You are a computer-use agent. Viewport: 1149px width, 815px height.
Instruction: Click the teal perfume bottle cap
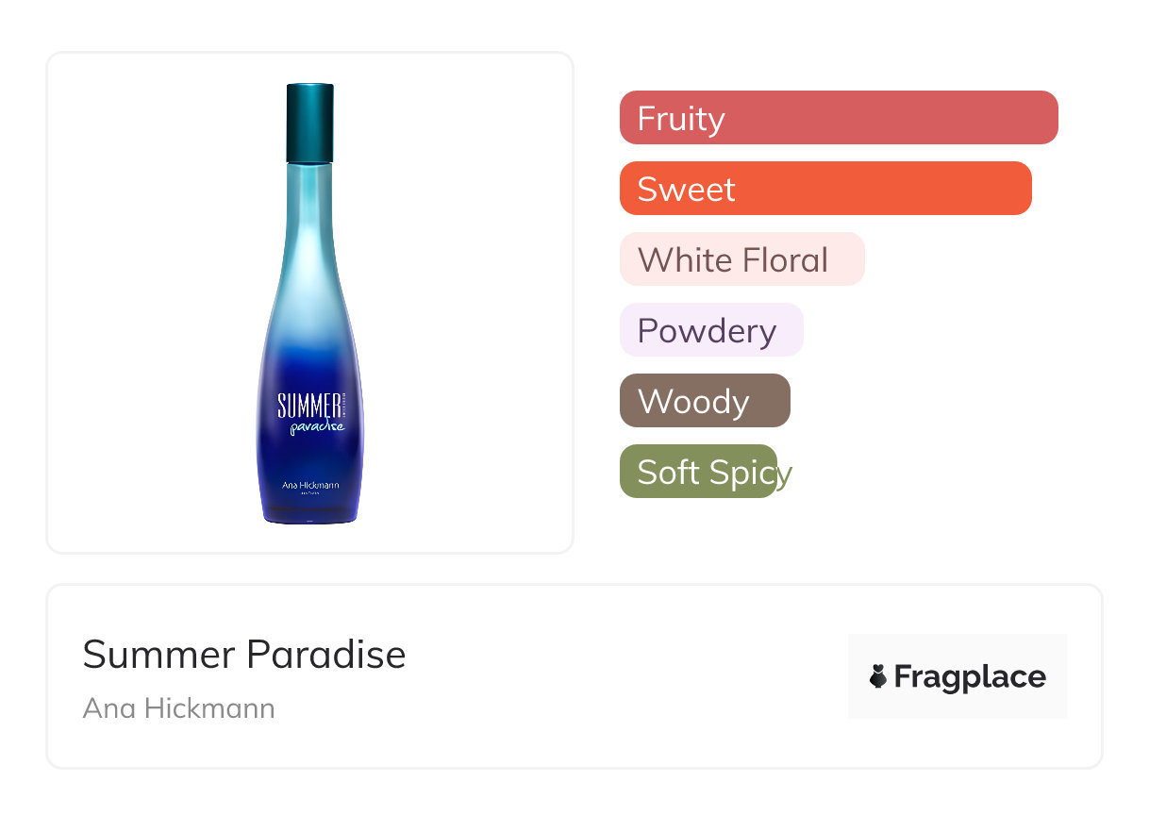pyautogui.click(x=309, y=123)
